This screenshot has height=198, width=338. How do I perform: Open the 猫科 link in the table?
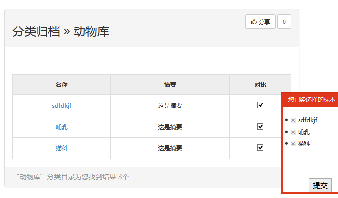point(62,148)
